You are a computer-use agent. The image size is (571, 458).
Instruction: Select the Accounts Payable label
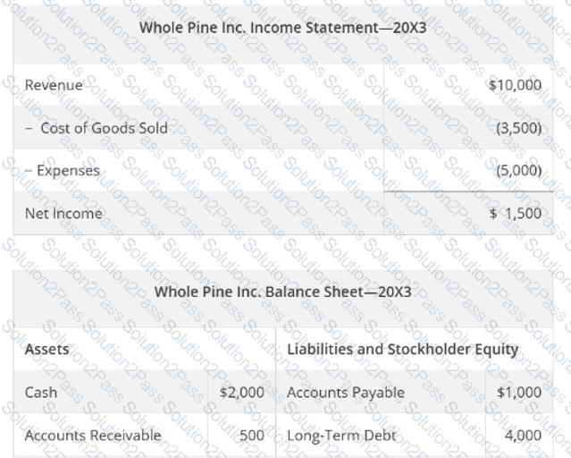[x=346, y=392]
